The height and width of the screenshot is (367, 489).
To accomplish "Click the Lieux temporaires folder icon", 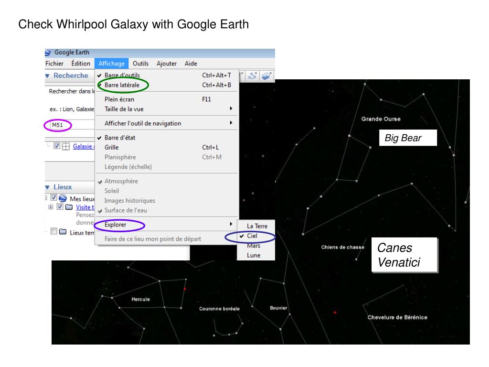I will (x=63, y=232).
